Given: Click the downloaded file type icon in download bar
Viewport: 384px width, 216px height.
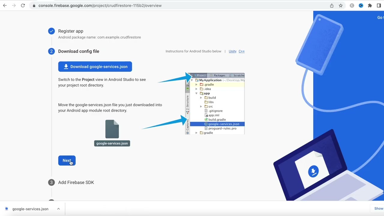Looking at the screenshot, I should (x=7, y=209).
